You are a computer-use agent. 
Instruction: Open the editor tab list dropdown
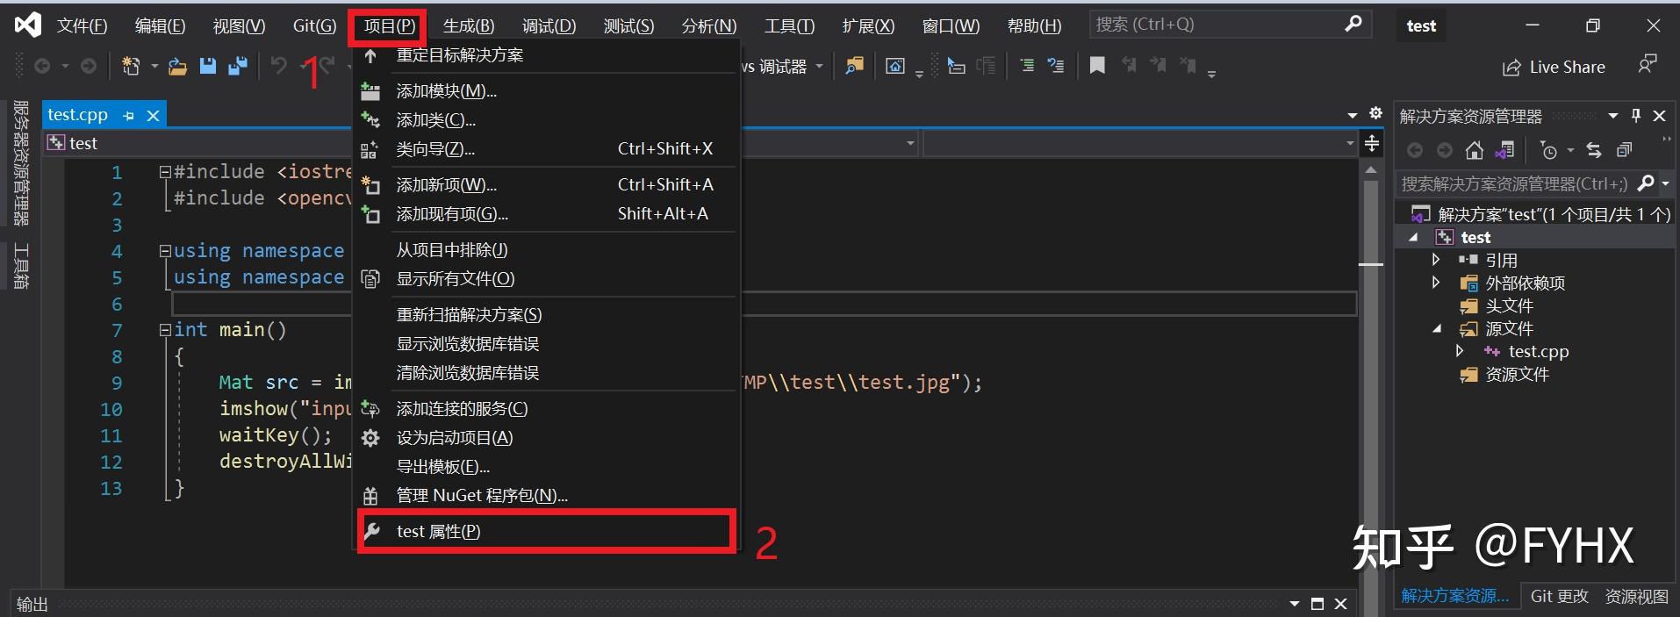tap(1353, 115)
